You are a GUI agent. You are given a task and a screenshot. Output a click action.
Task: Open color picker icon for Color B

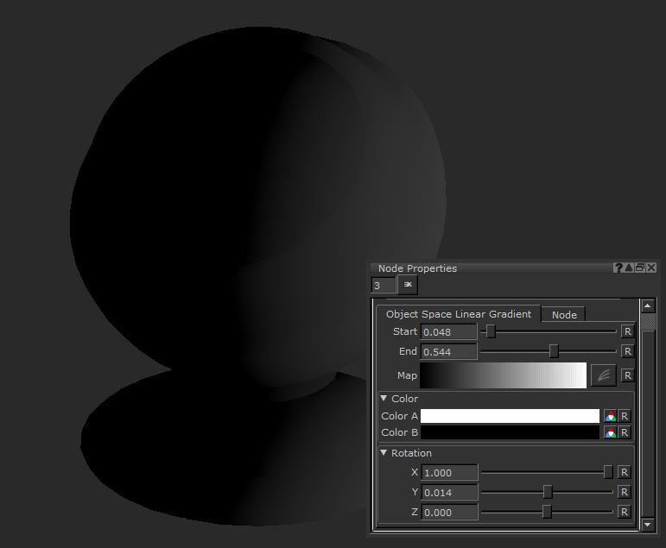tap(610, 432)
